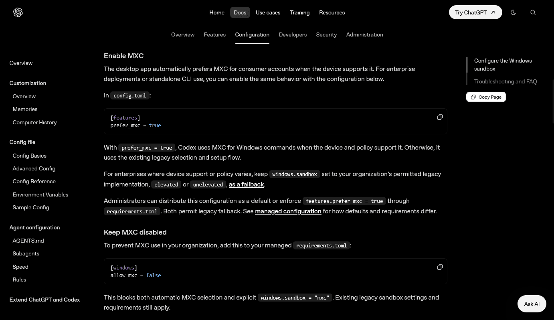
Task: Open Rules in the sidebar
Action: click(x=19, y=280)
